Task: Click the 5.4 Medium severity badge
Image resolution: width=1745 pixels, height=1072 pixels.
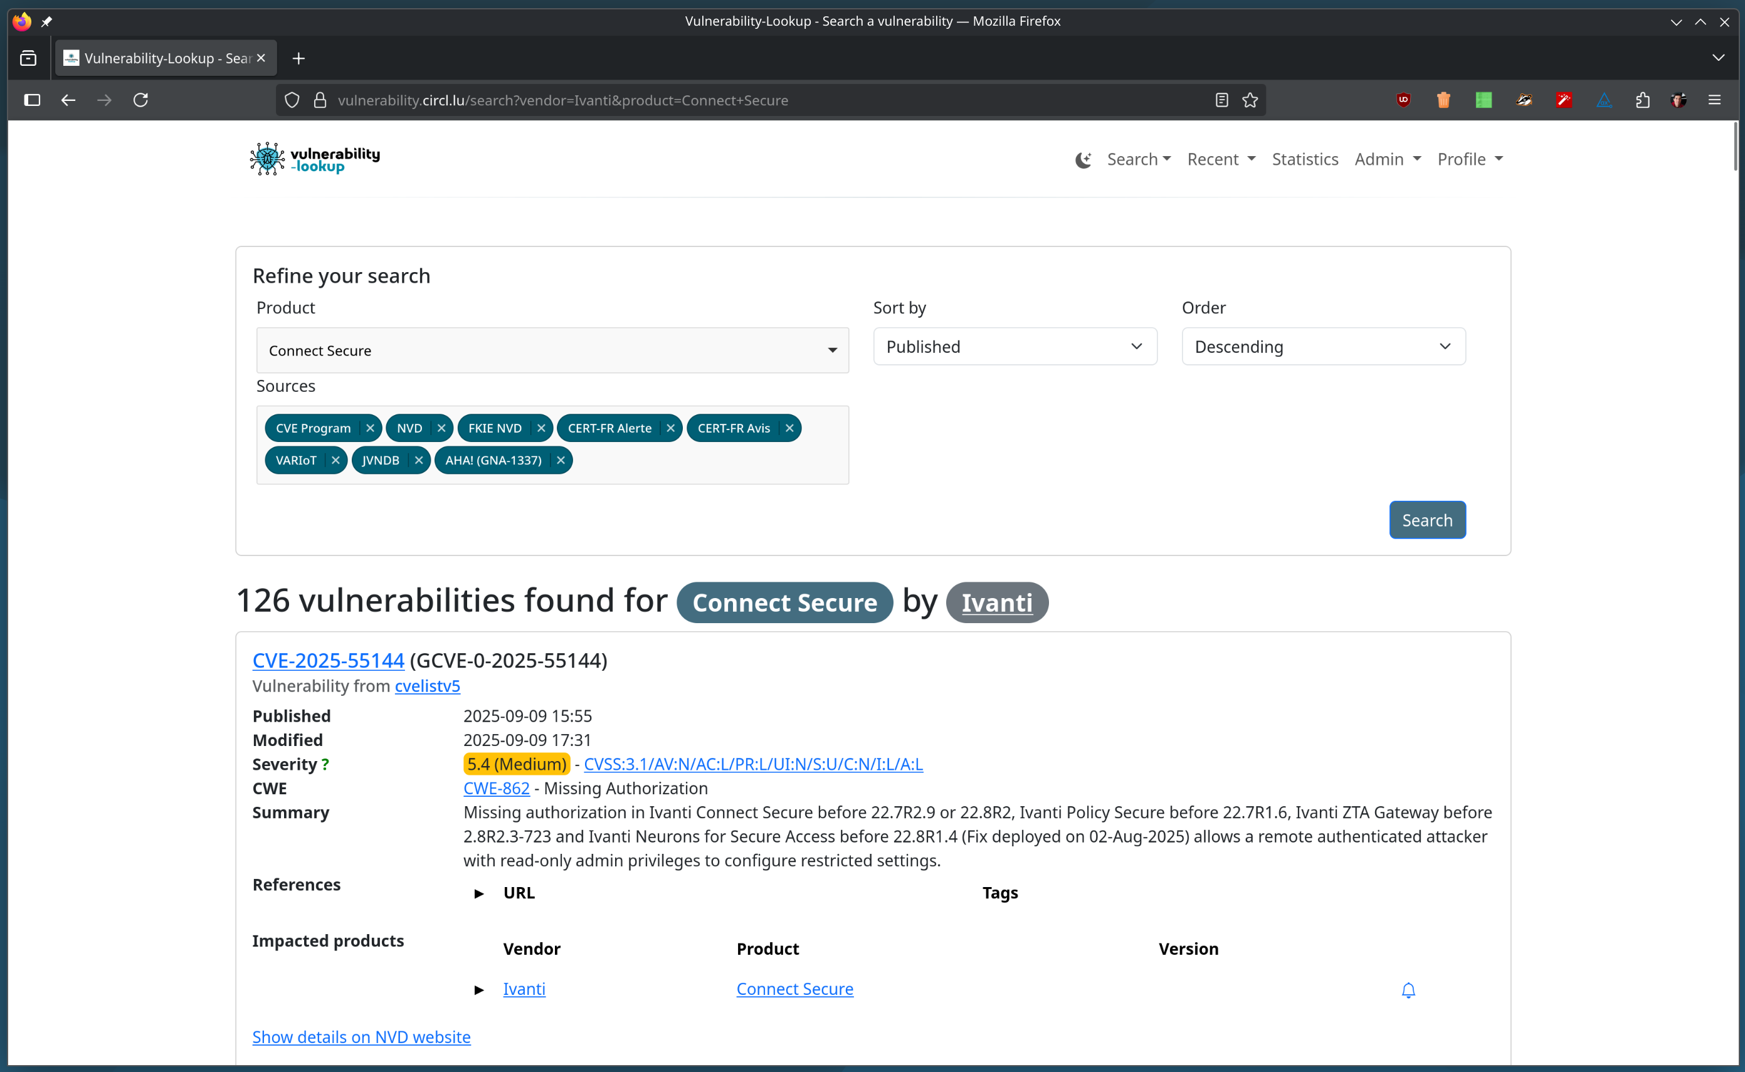Action: pyautogui.click(x=516, y=764)
